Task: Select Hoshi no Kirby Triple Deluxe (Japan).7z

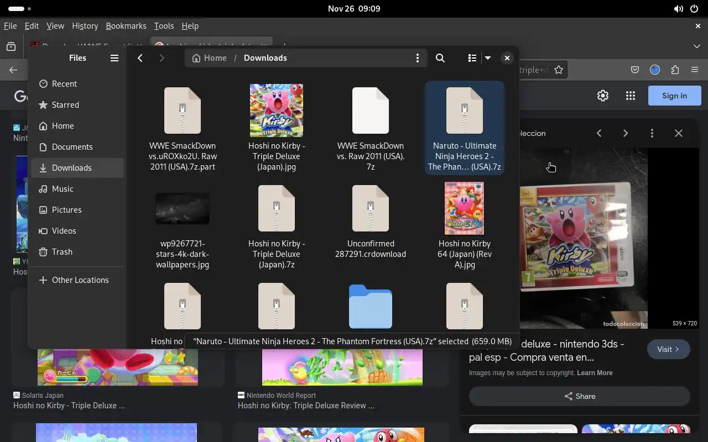Action: click(x=277, y=227)
